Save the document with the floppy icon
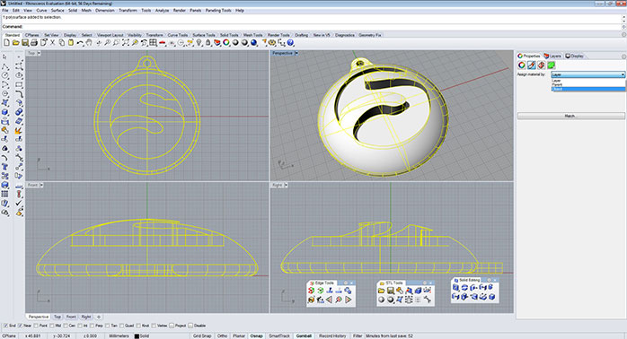This screenshot has height=339, width=627. tap(25, 43)
